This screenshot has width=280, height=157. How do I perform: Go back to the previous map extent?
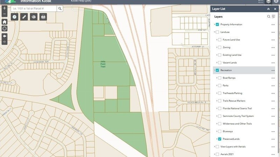[x=4, y=36]
